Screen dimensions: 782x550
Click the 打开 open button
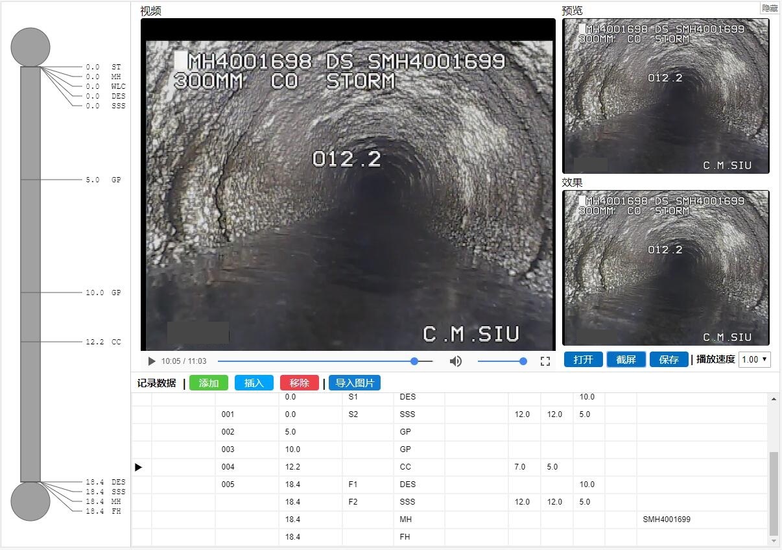pos(583,359)
